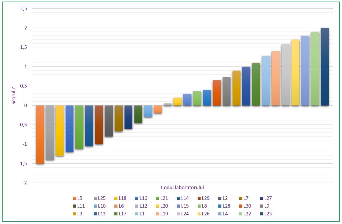Click the -2 axis label
Screen dimensions: 342x224
click(24, 183)
